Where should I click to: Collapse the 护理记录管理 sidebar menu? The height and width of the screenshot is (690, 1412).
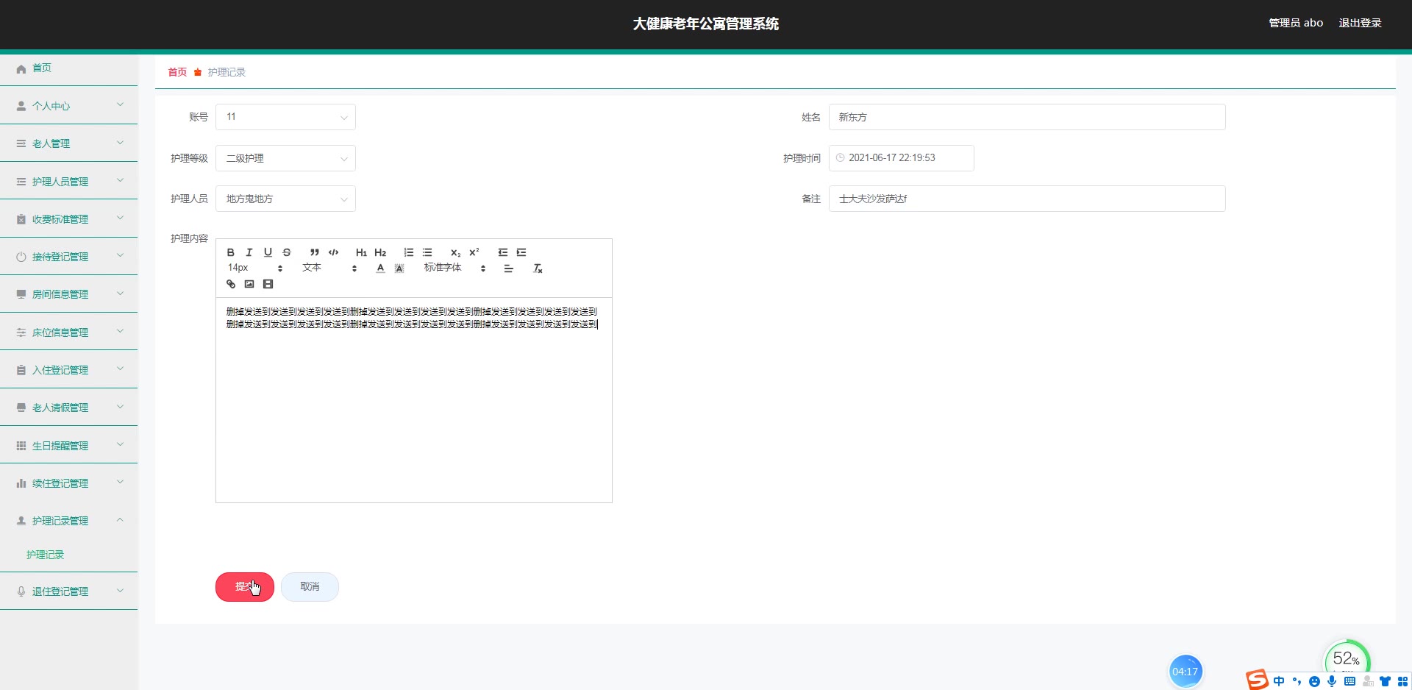[69, 521]
